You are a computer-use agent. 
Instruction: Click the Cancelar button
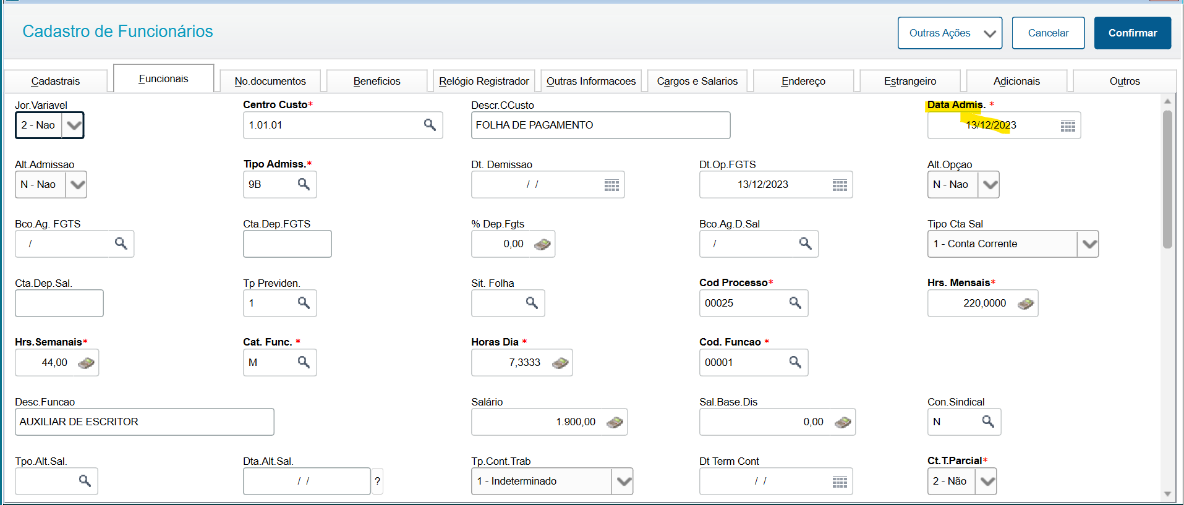1048,33
